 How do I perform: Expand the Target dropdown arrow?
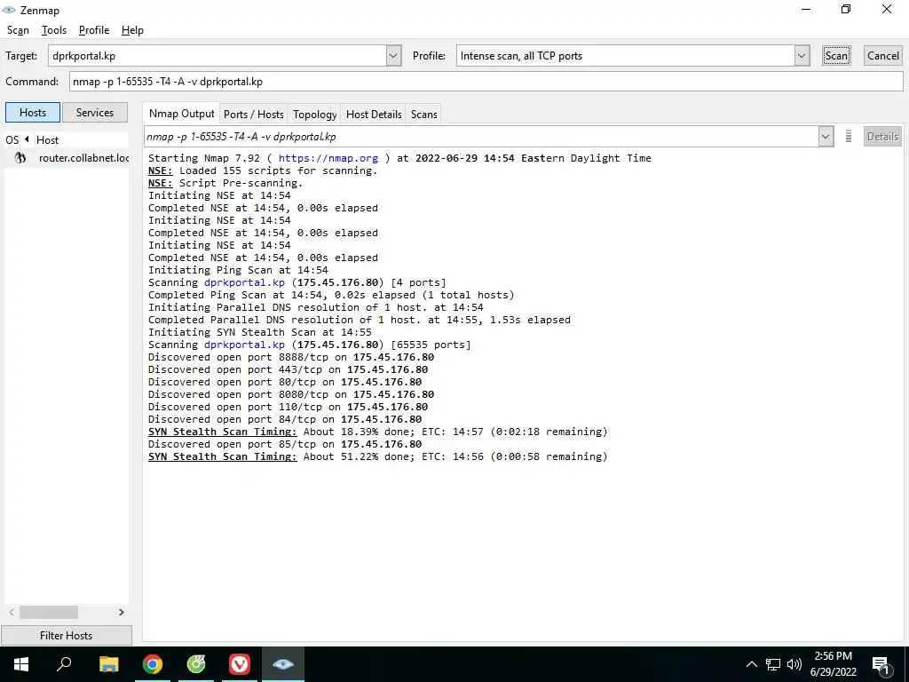(x=393, y=56)
